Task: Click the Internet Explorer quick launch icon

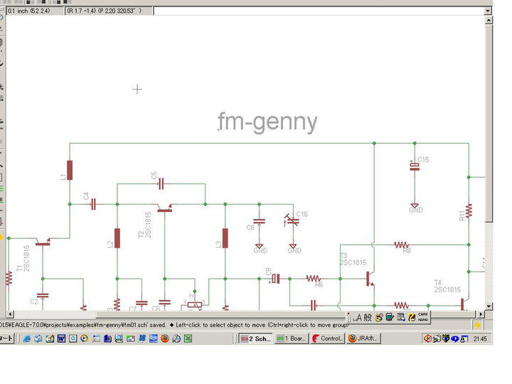Action: click(x=27, y=339)
